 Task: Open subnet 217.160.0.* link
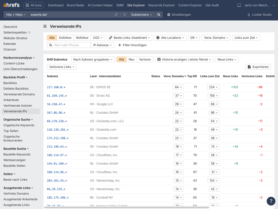click(56, 87)
